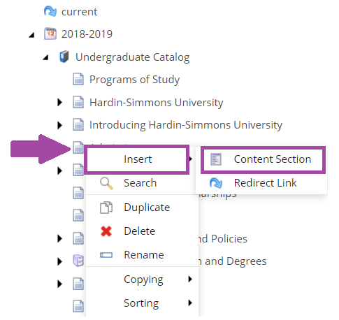Viewport: 339px width, 320px height.
Task: Select Content Section in Insert submenu
Action: pyautogui.click(x=263, y=159)
